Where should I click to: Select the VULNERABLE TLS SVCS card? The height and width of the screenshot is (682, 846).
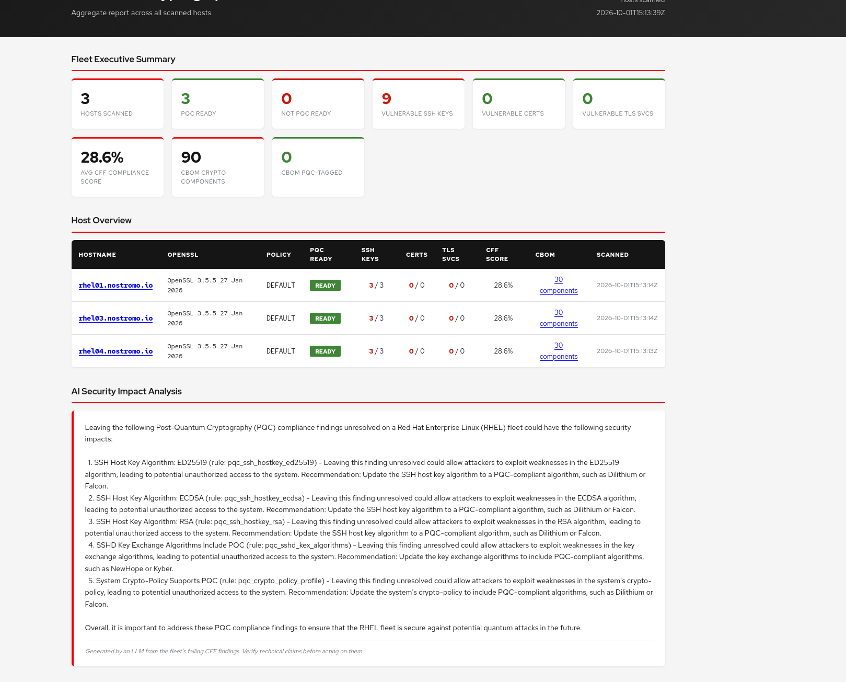click(619, 104)
